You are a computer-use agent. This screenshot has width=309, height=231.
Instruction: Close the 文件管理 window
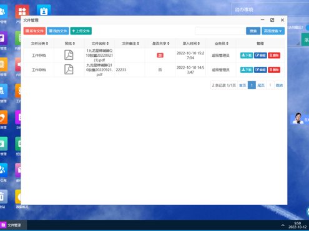pos(282,20)
